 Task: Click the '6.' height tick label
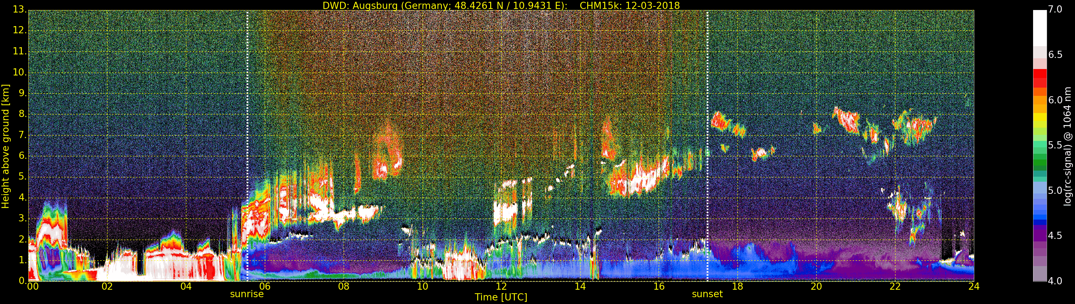pos(23,156)
